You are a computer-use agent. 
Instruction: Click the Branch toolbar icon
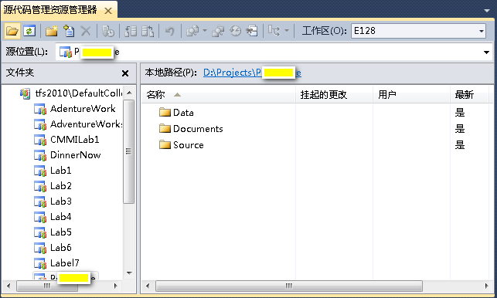[x=274, y=31]
